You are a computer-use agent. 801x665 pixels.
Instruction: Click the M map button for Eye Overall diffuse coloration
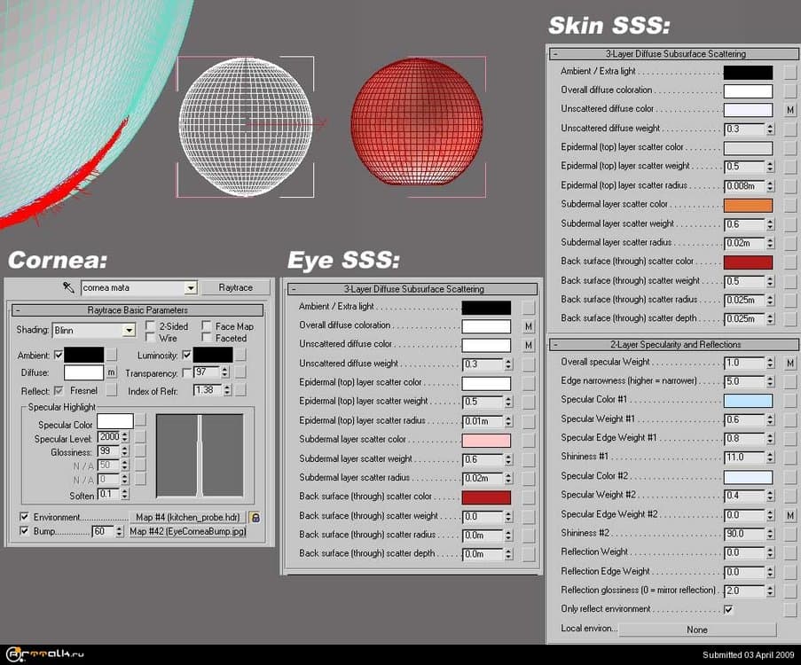click(x=529, y=326)
